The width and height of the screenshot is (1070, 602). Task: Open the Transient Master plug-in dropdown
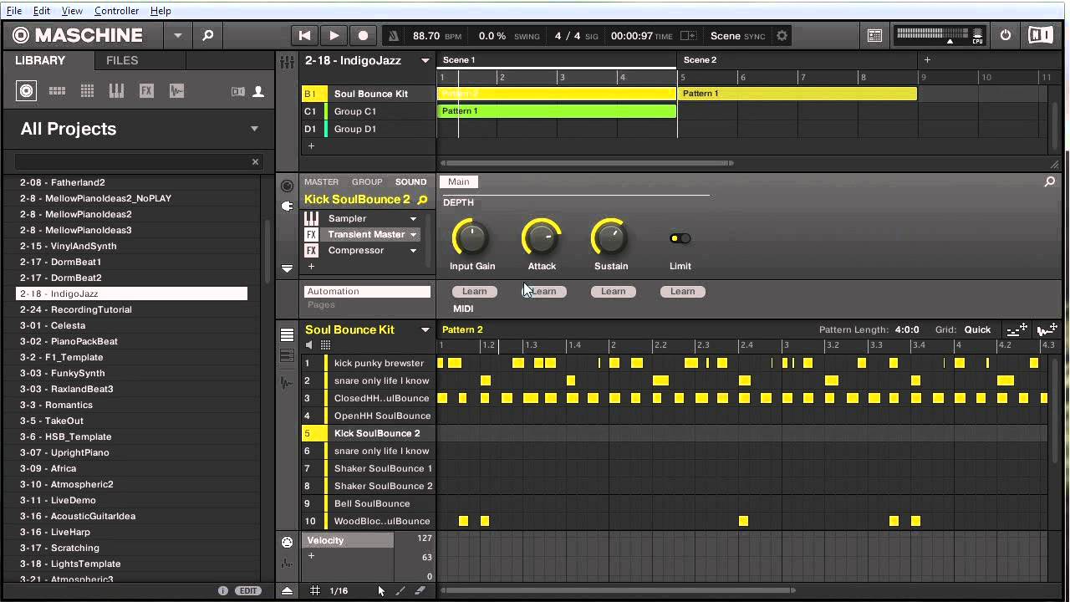point(413,235)
